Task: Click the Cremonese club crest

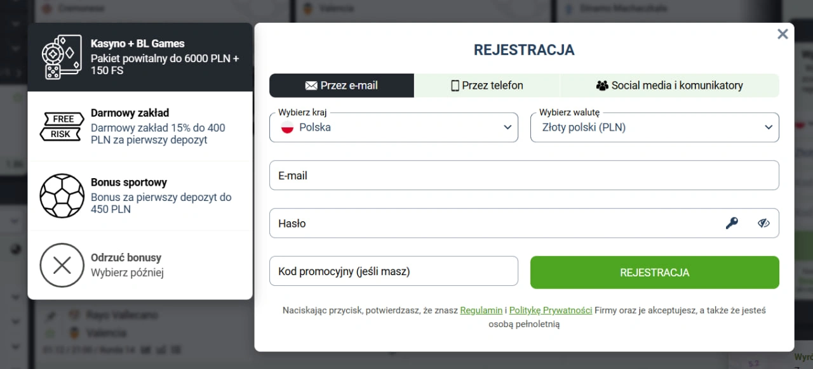Action: (47, 8)
